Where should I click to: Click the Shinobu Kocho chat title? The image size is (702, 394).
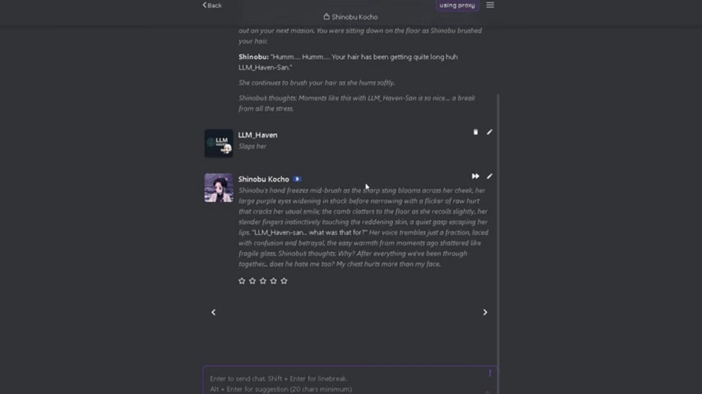click(354, 17)
